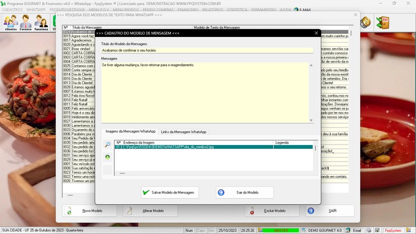Open the Clientes toolbar icon
Screen dimensions: 416x234
coord(10,22)
